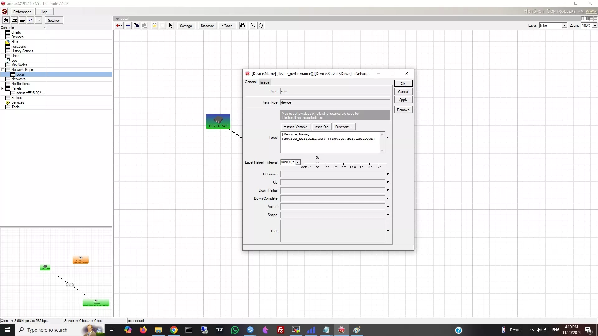
Task: Click the copy icon in map toolbar
Action: [136, 26]
